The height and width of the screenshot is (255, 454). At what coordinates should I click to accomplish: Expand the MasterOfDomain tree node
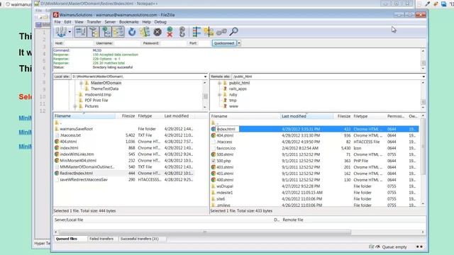pos(82,84)
